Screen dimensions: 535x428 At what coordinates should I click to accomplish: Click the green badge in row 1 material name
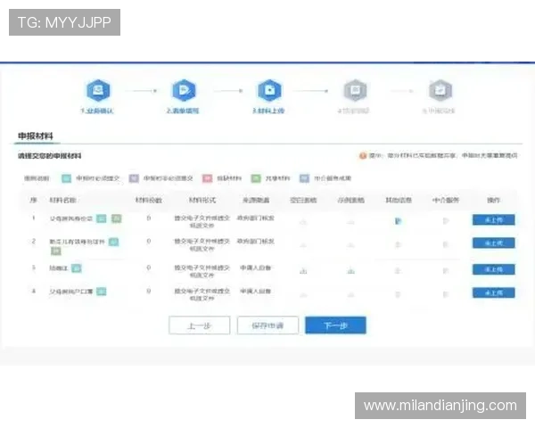pos(116,218)
